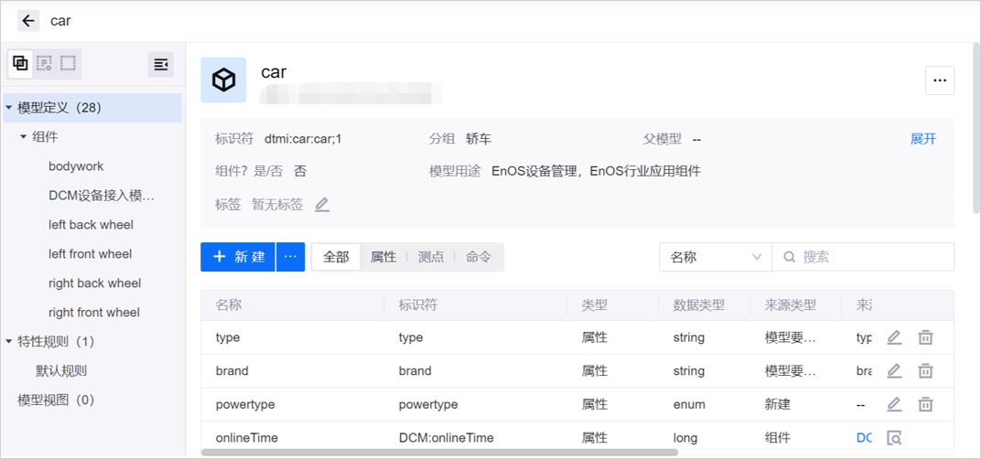The height and width of the screenshot is (459, 981).
Task: Switch to the 测点 filter tab
Action: [x=430, y=257]
